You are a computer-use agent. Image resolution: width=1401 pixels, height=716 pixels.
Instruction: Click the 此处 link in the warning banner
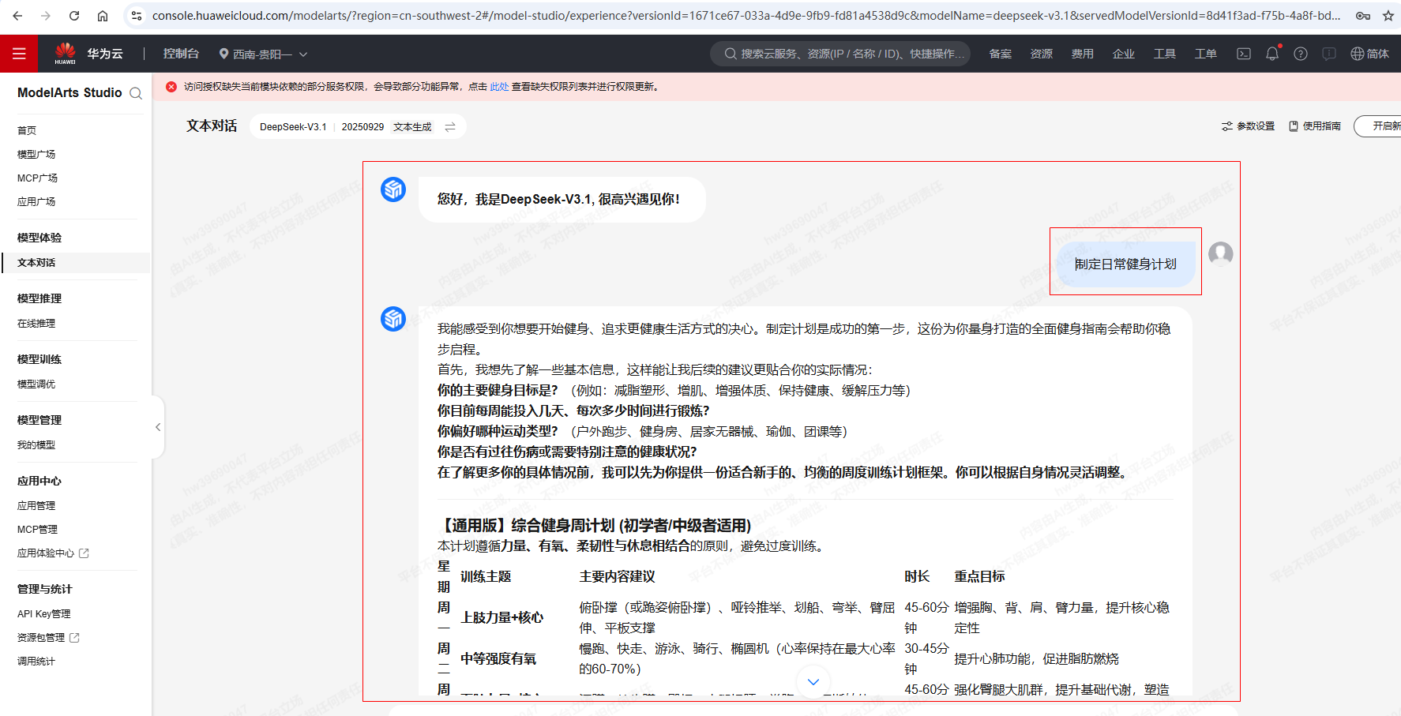[499, 87]
